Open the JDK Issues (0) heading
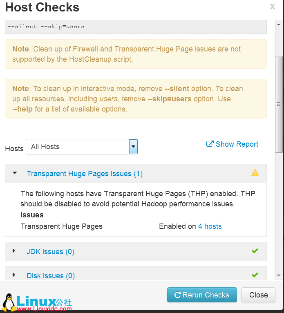Image resolution: width=284 pixels, height=313 pixels. coord(51,252)
